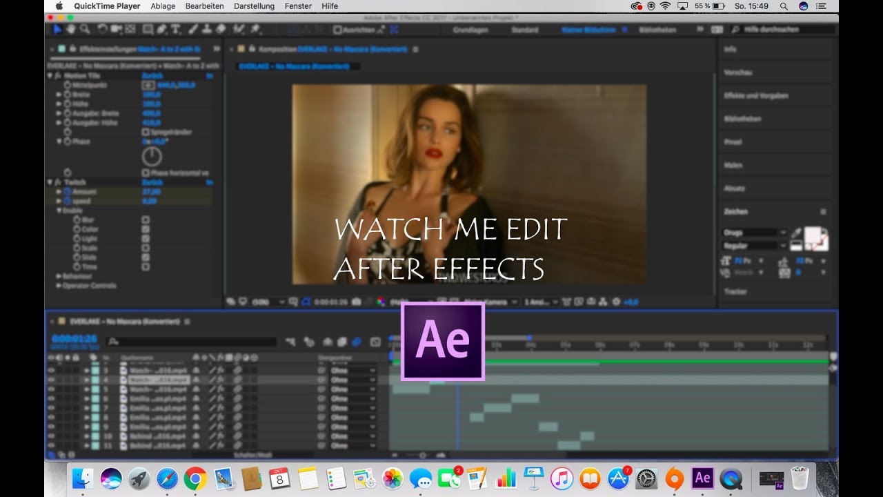Select the Pen tool
Viewport: 883px width, 497px height.
(161, 30)
